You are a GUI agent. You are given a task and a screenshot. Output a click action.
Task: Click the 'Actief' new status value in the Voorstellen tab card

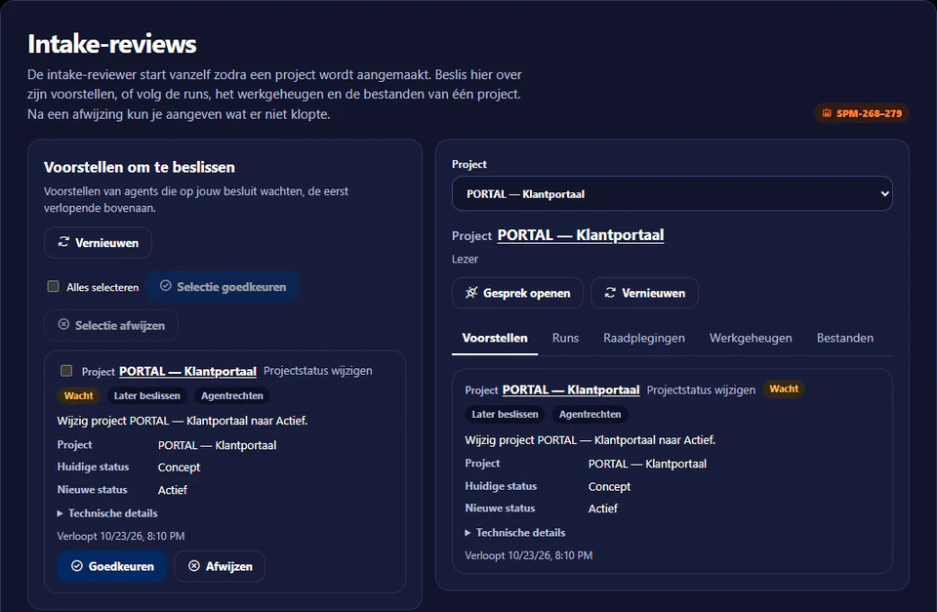tap(603, 509)
